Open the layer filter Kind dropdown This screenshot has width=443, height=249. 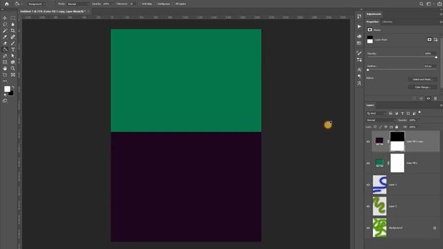[376, 113]
